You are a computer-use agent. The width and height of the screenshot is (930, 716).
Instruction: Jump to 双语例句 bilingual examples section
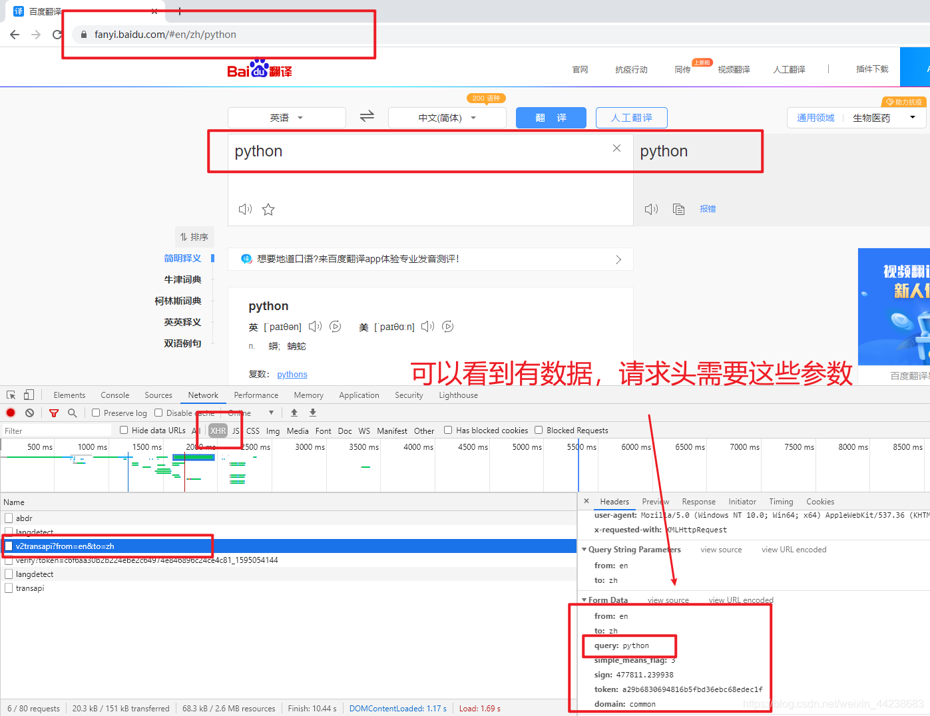pyautogui.click(x=182, y=343)
